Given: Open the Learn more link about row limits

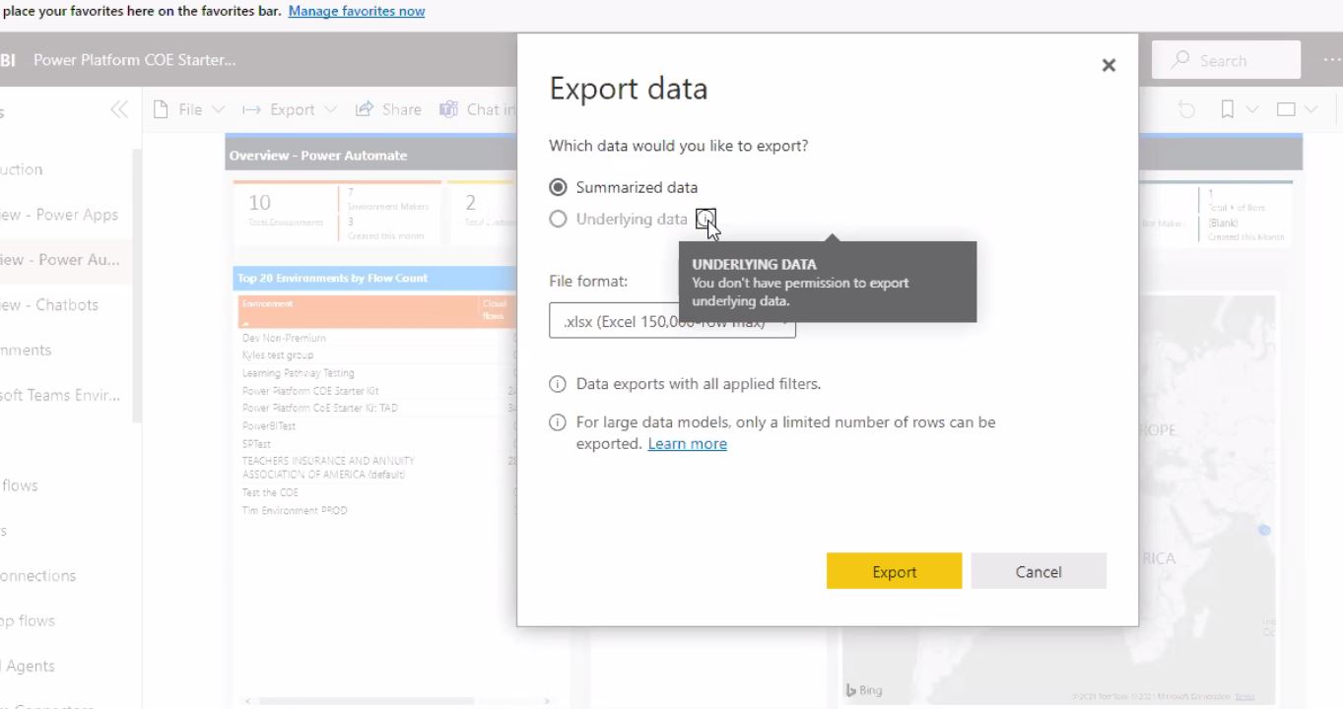Looking at the screenshot, I should [x=687, y=443].
